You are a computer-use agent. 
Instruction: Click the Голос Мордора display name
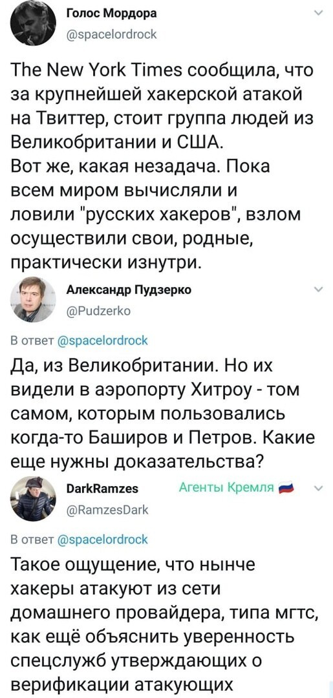coord(111,14)
